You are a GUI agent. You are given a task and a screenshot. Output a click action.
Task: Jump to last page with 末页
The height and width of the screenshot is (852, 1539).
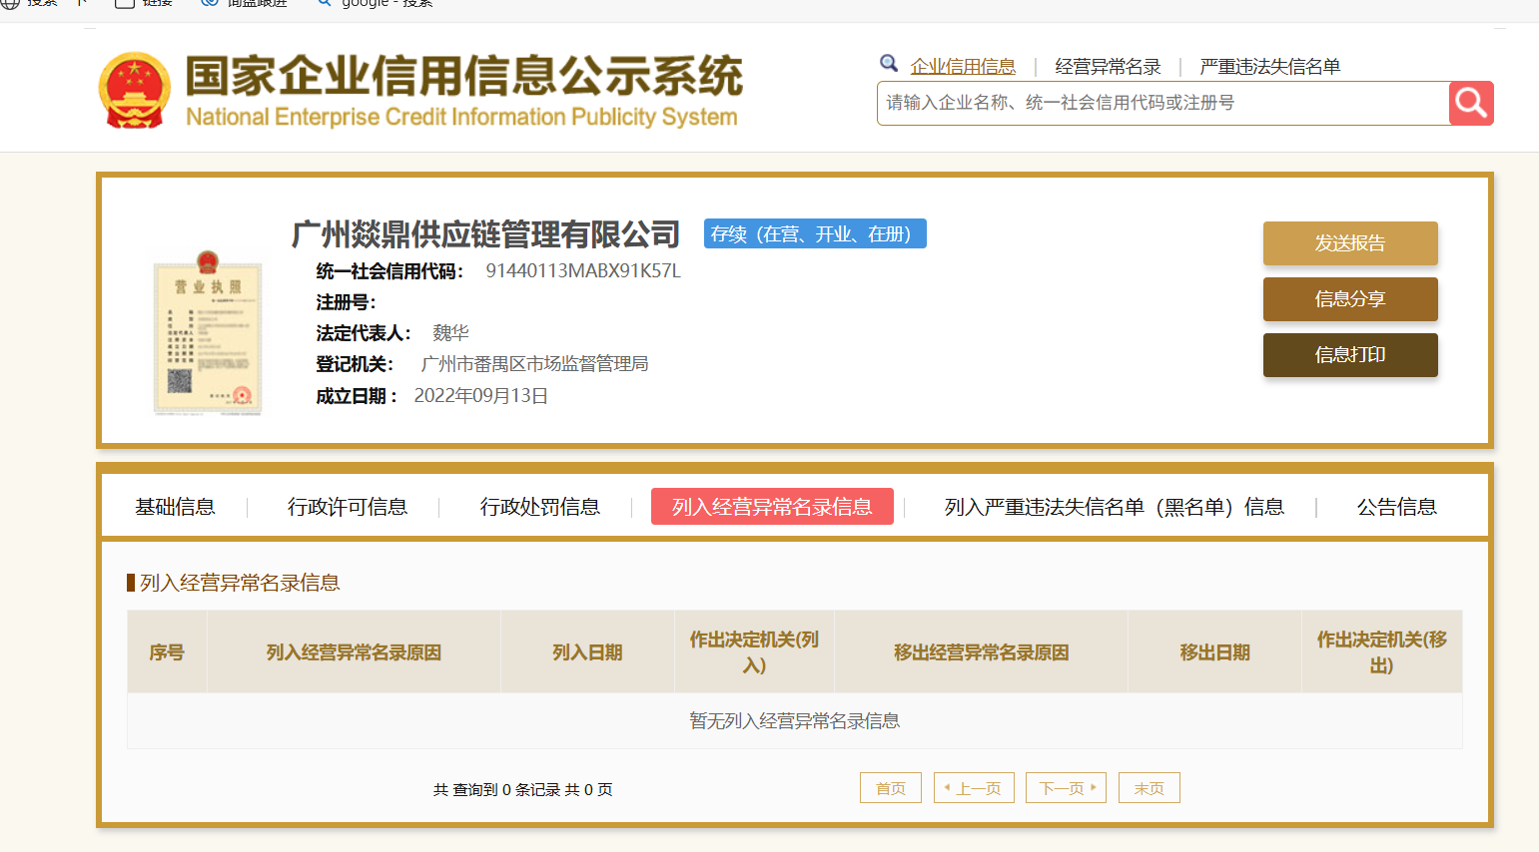point(1150,788)
